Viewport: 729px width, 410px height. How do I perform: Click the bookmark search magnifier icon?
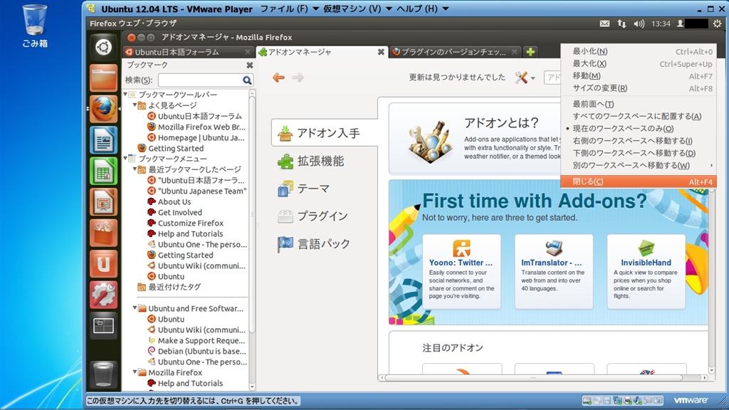[x=247, y=80]
